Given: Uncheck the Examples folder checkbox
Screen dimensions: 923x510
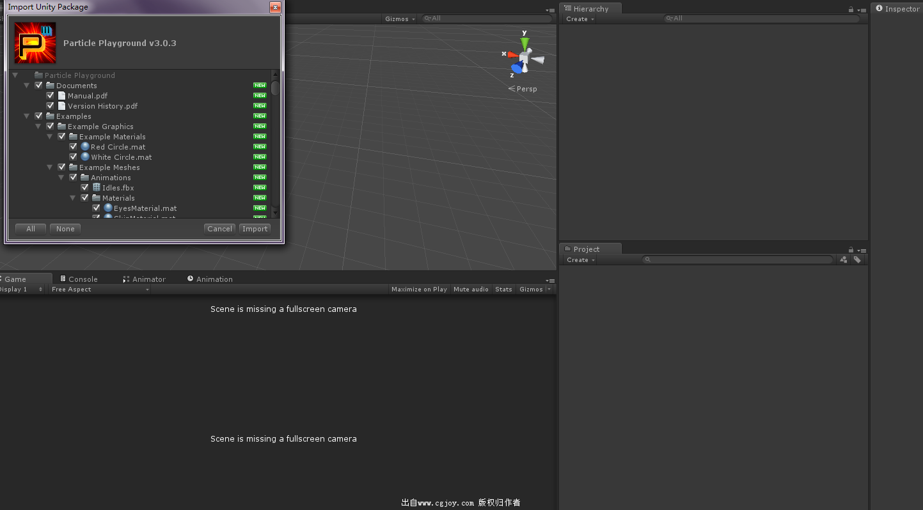Looking at the screenshot, I should tap(38, 116).
